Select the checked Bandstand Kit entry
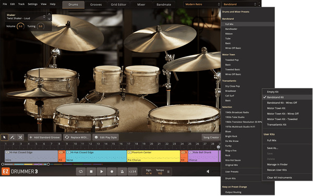 pyautogui.click(x=287, y=97)
